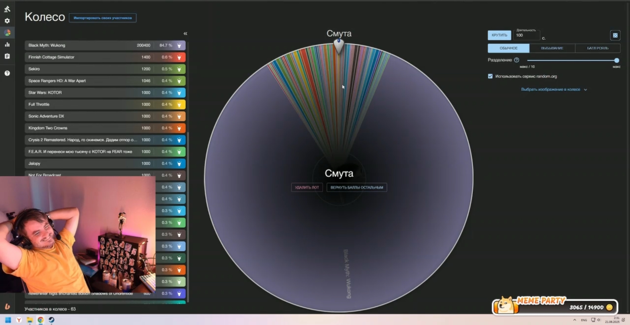Click the УДАЛИТЬ ЛОТ button
Image resolution: width=630 pixels, height=325 pixels.
point(307,187)
